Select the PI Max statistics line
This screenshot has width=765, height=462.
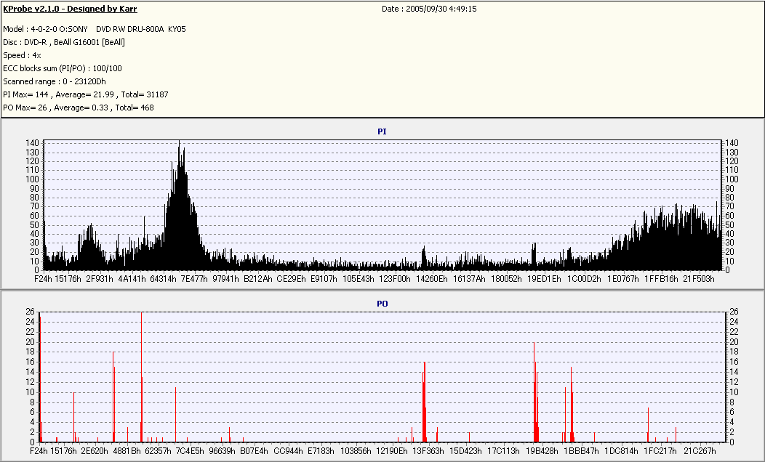coord(85,94)
